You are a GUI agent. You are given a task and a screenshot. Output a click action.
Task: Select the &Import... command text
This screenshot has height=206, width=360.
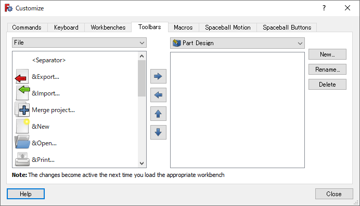point(46,93)
